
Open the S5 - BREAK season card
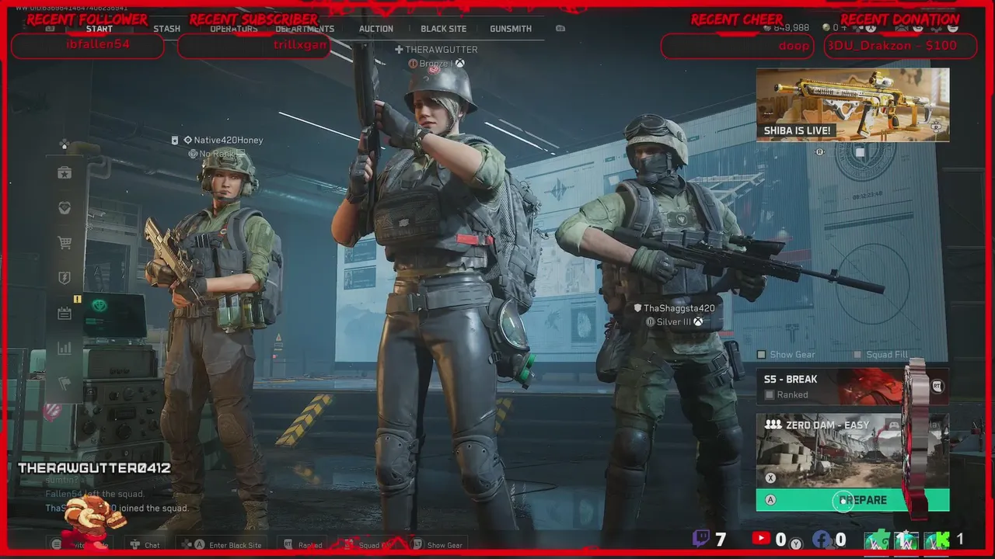853,387
